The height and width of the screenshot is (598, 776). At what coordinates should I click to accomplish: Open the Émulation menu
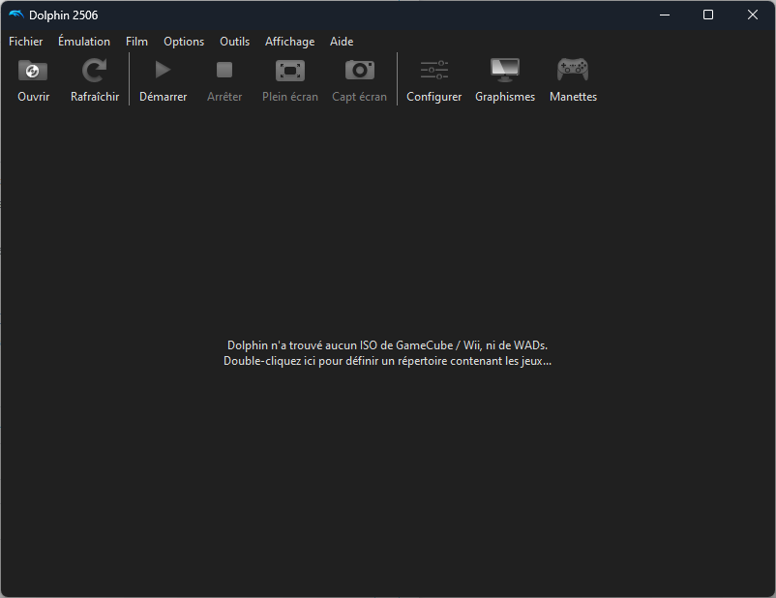pos(84,42)
